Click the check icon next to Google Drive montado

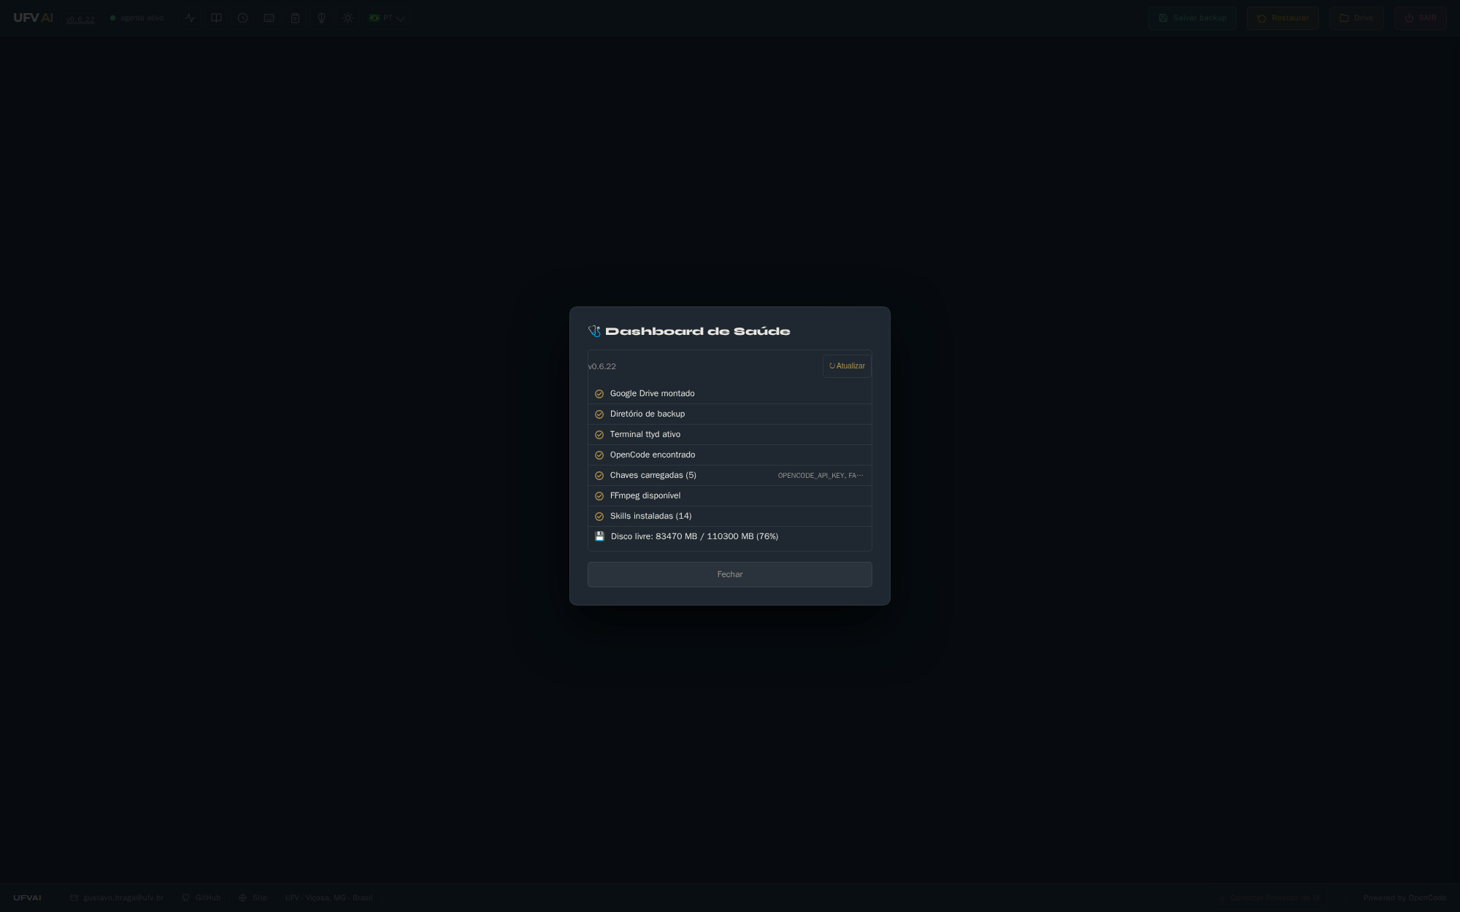click(599, 394)
